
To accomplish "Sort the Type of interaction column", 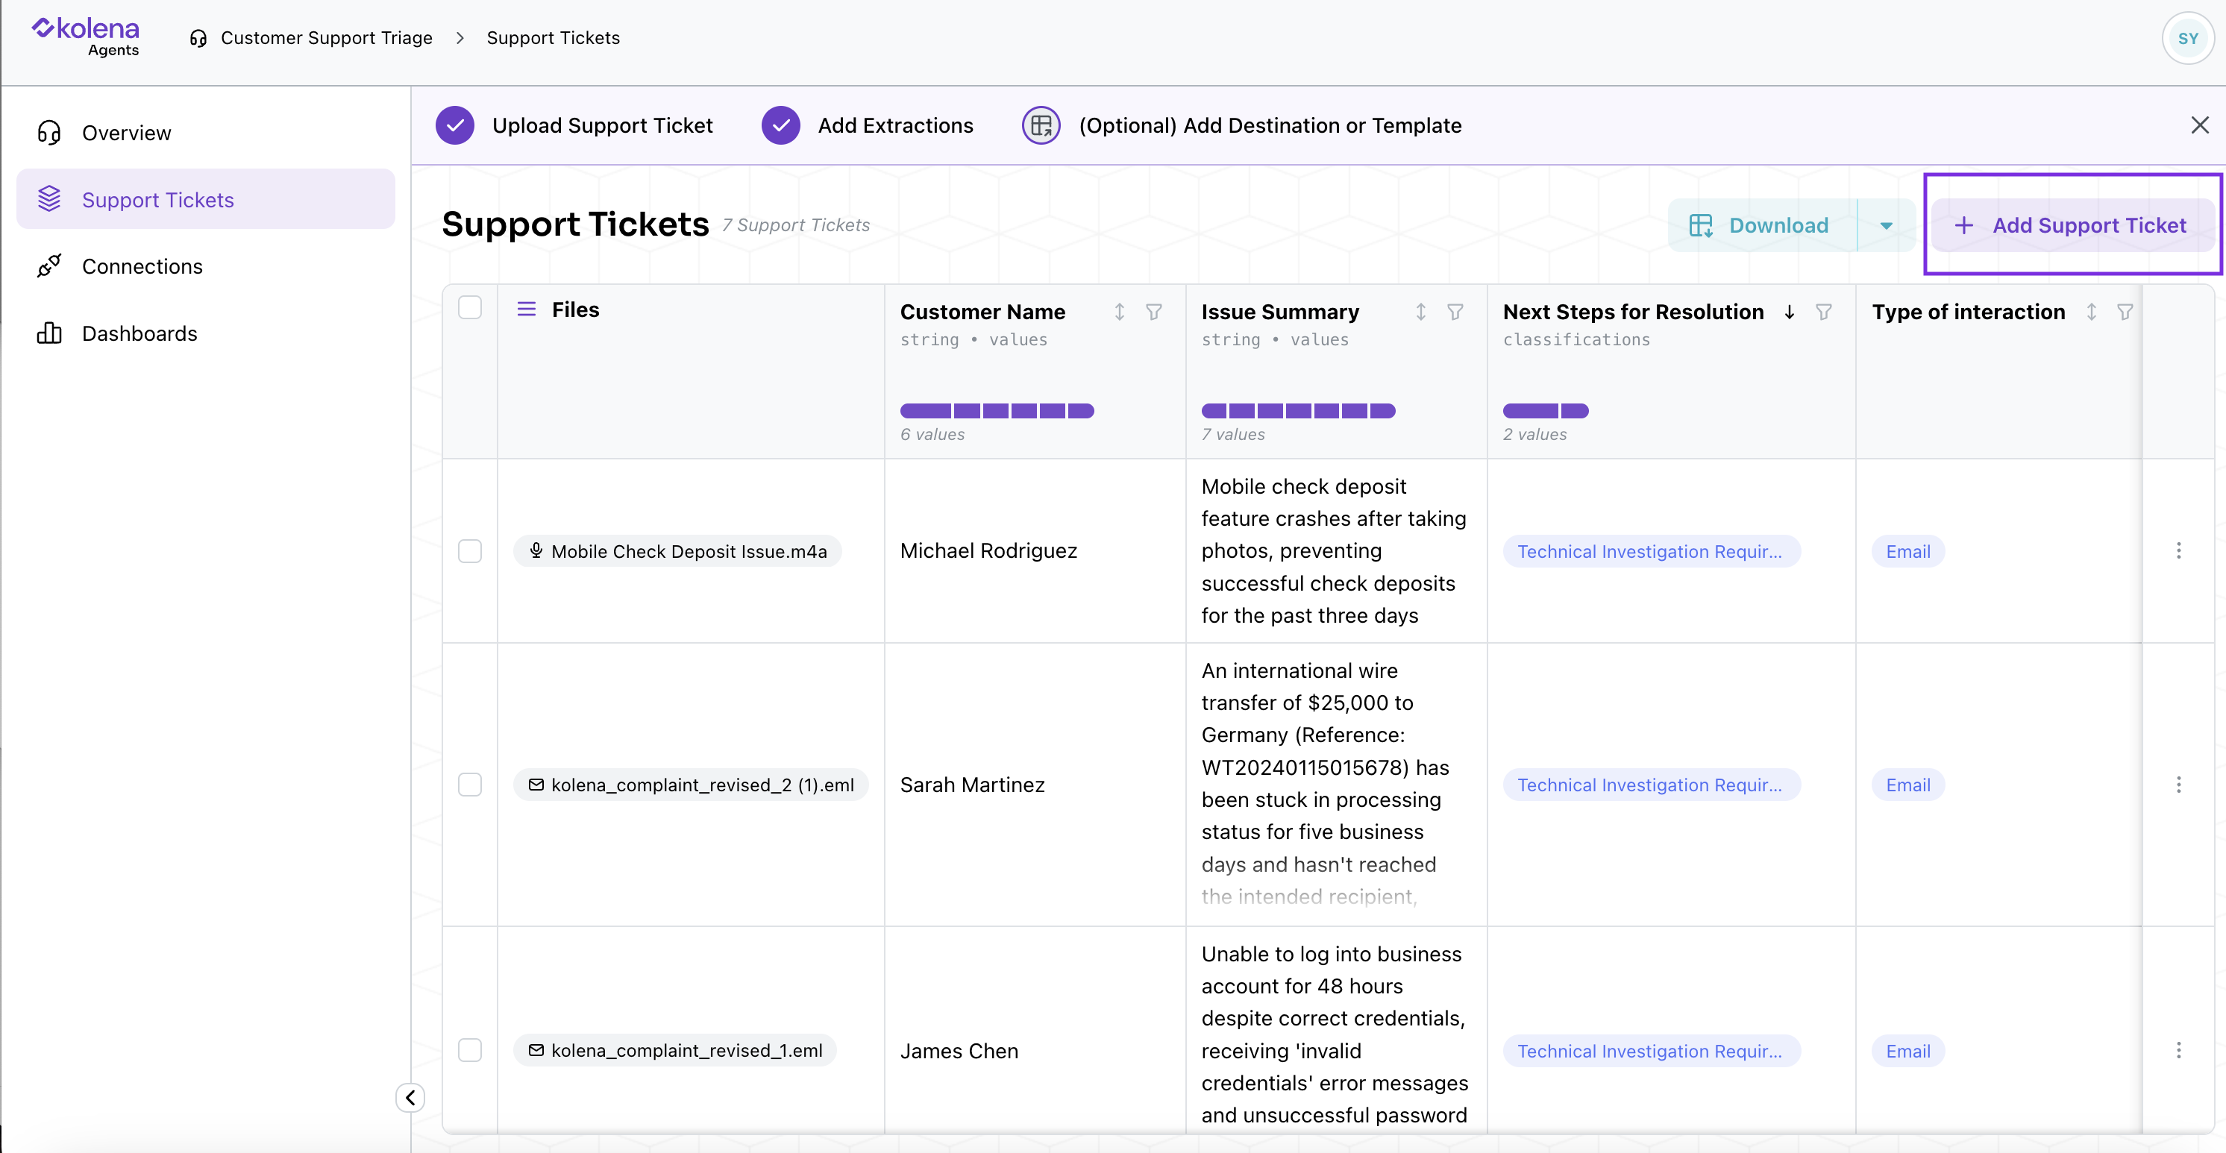I will coord(2090,312).
